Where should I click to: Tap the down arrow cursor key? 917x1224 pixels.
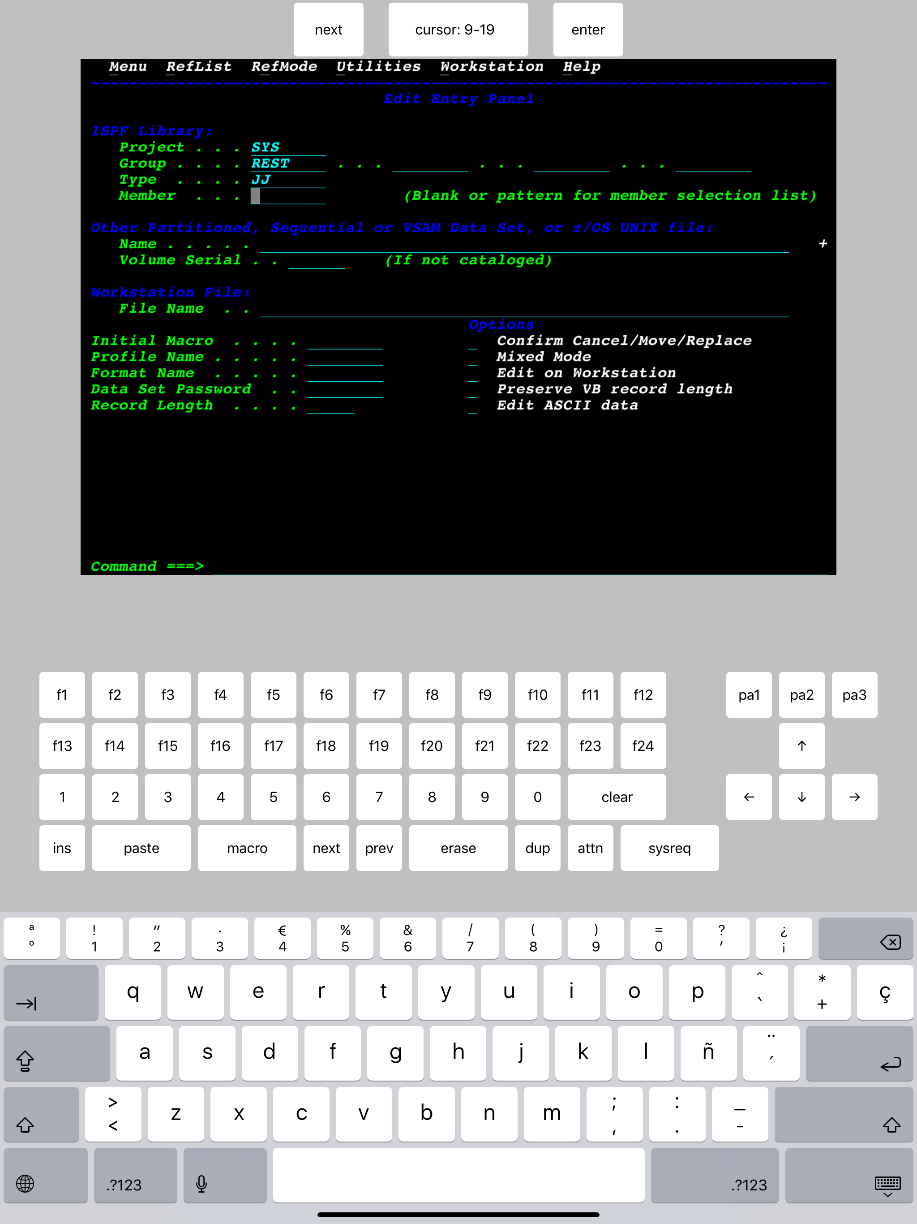point(801,796)
